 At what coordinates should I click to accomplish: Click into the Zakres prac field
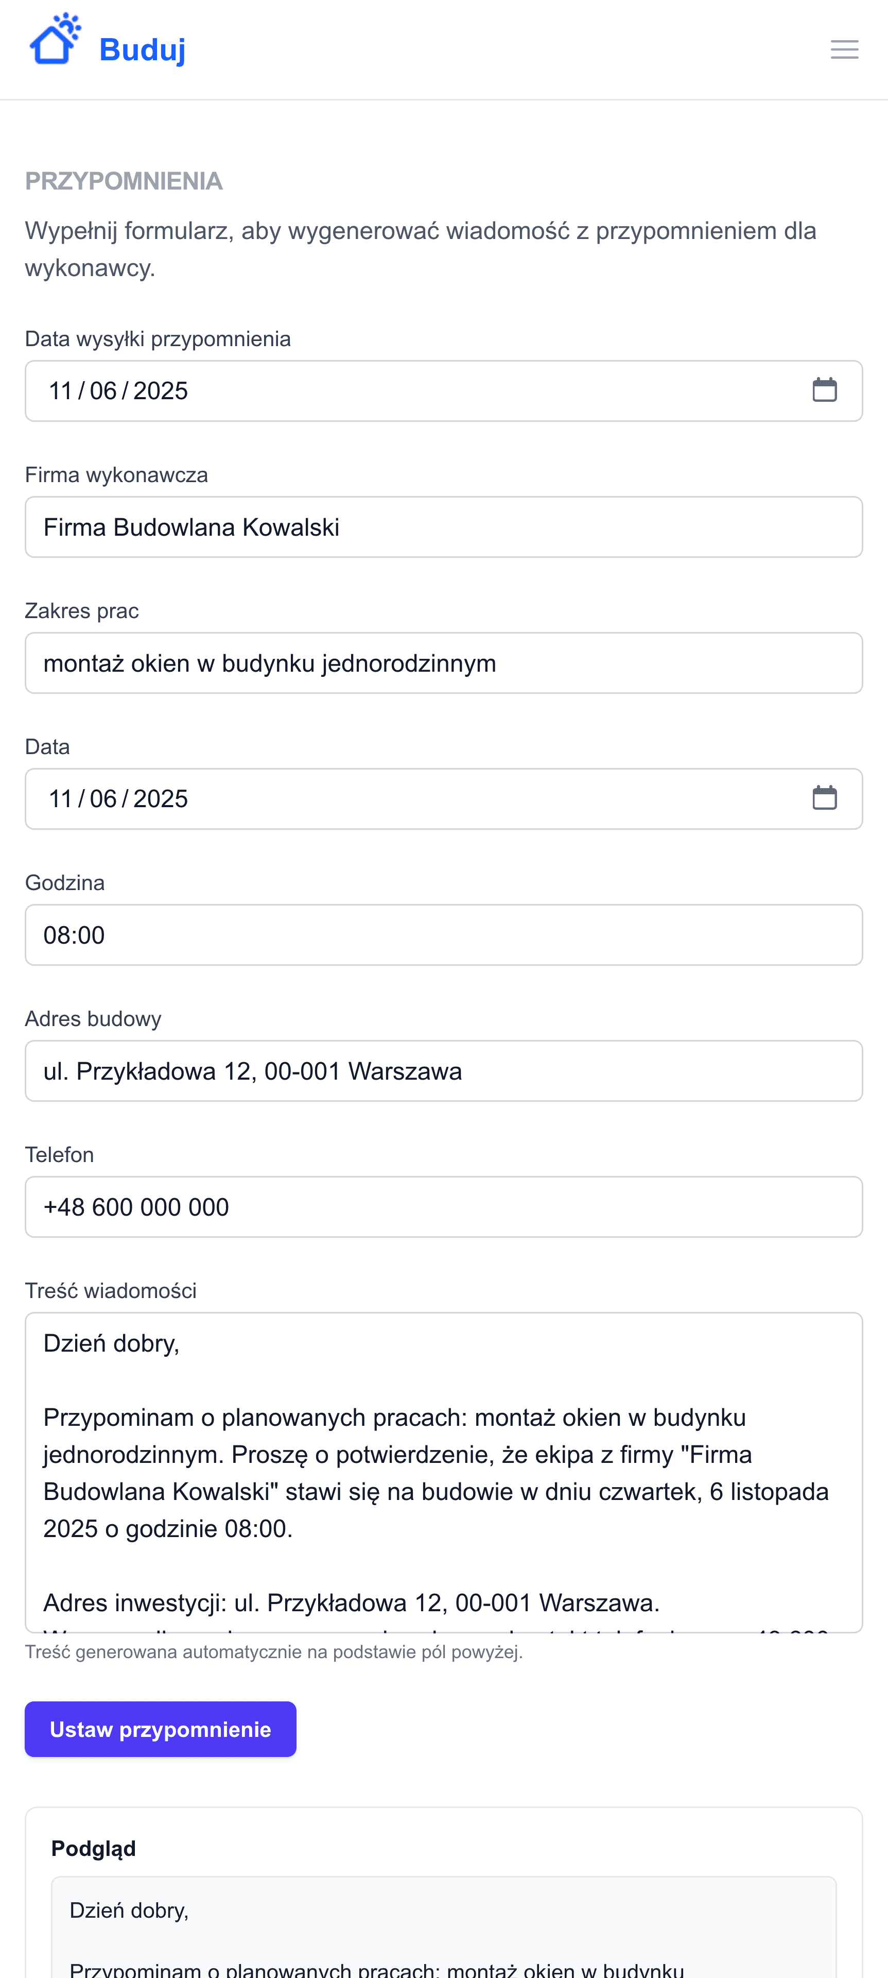pyautogui.click(x=444, y=662)
